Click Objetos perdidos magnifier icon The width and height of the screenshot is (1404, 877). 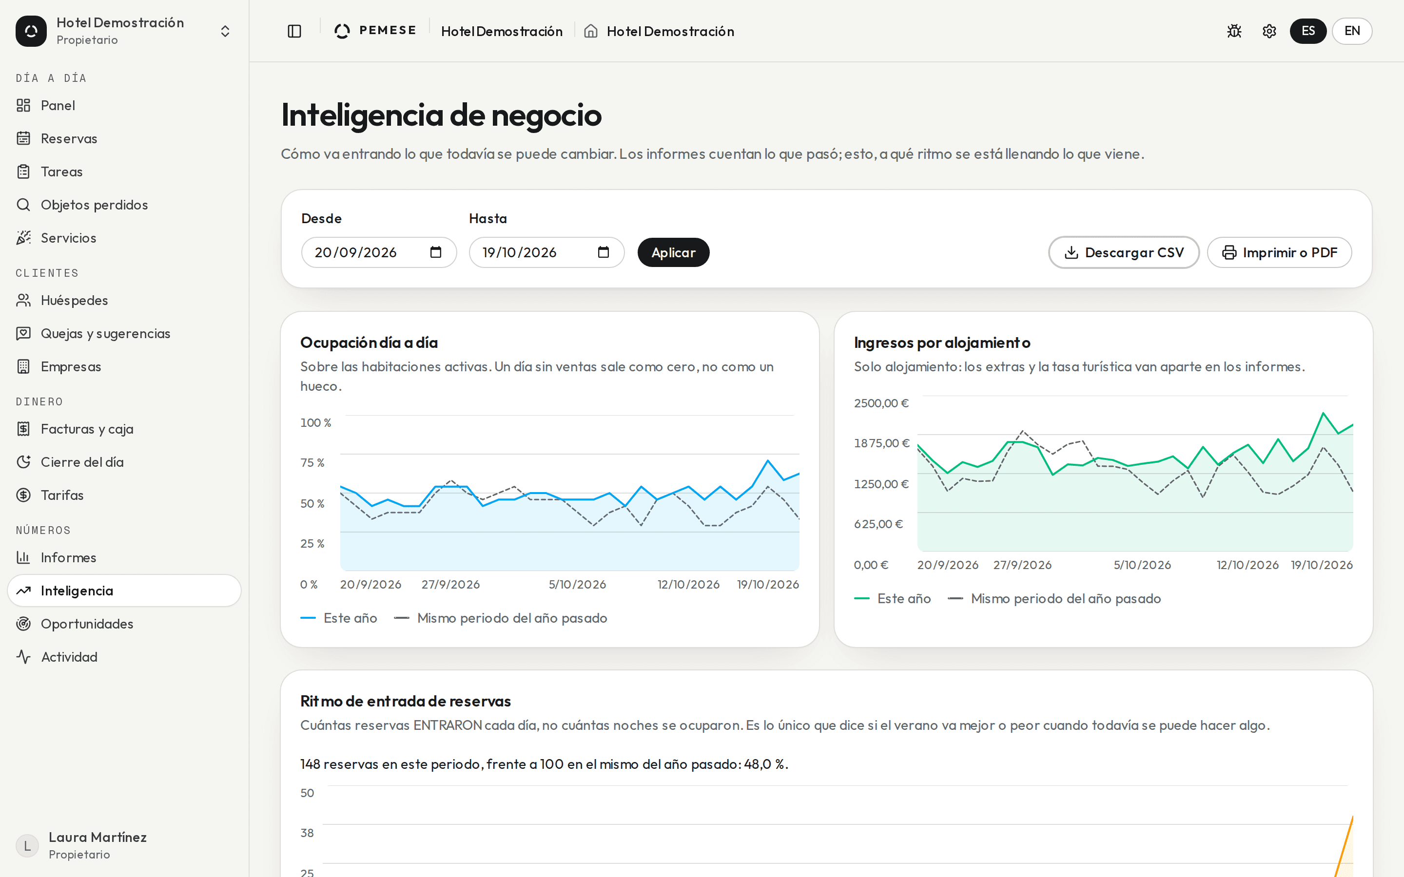23,205
